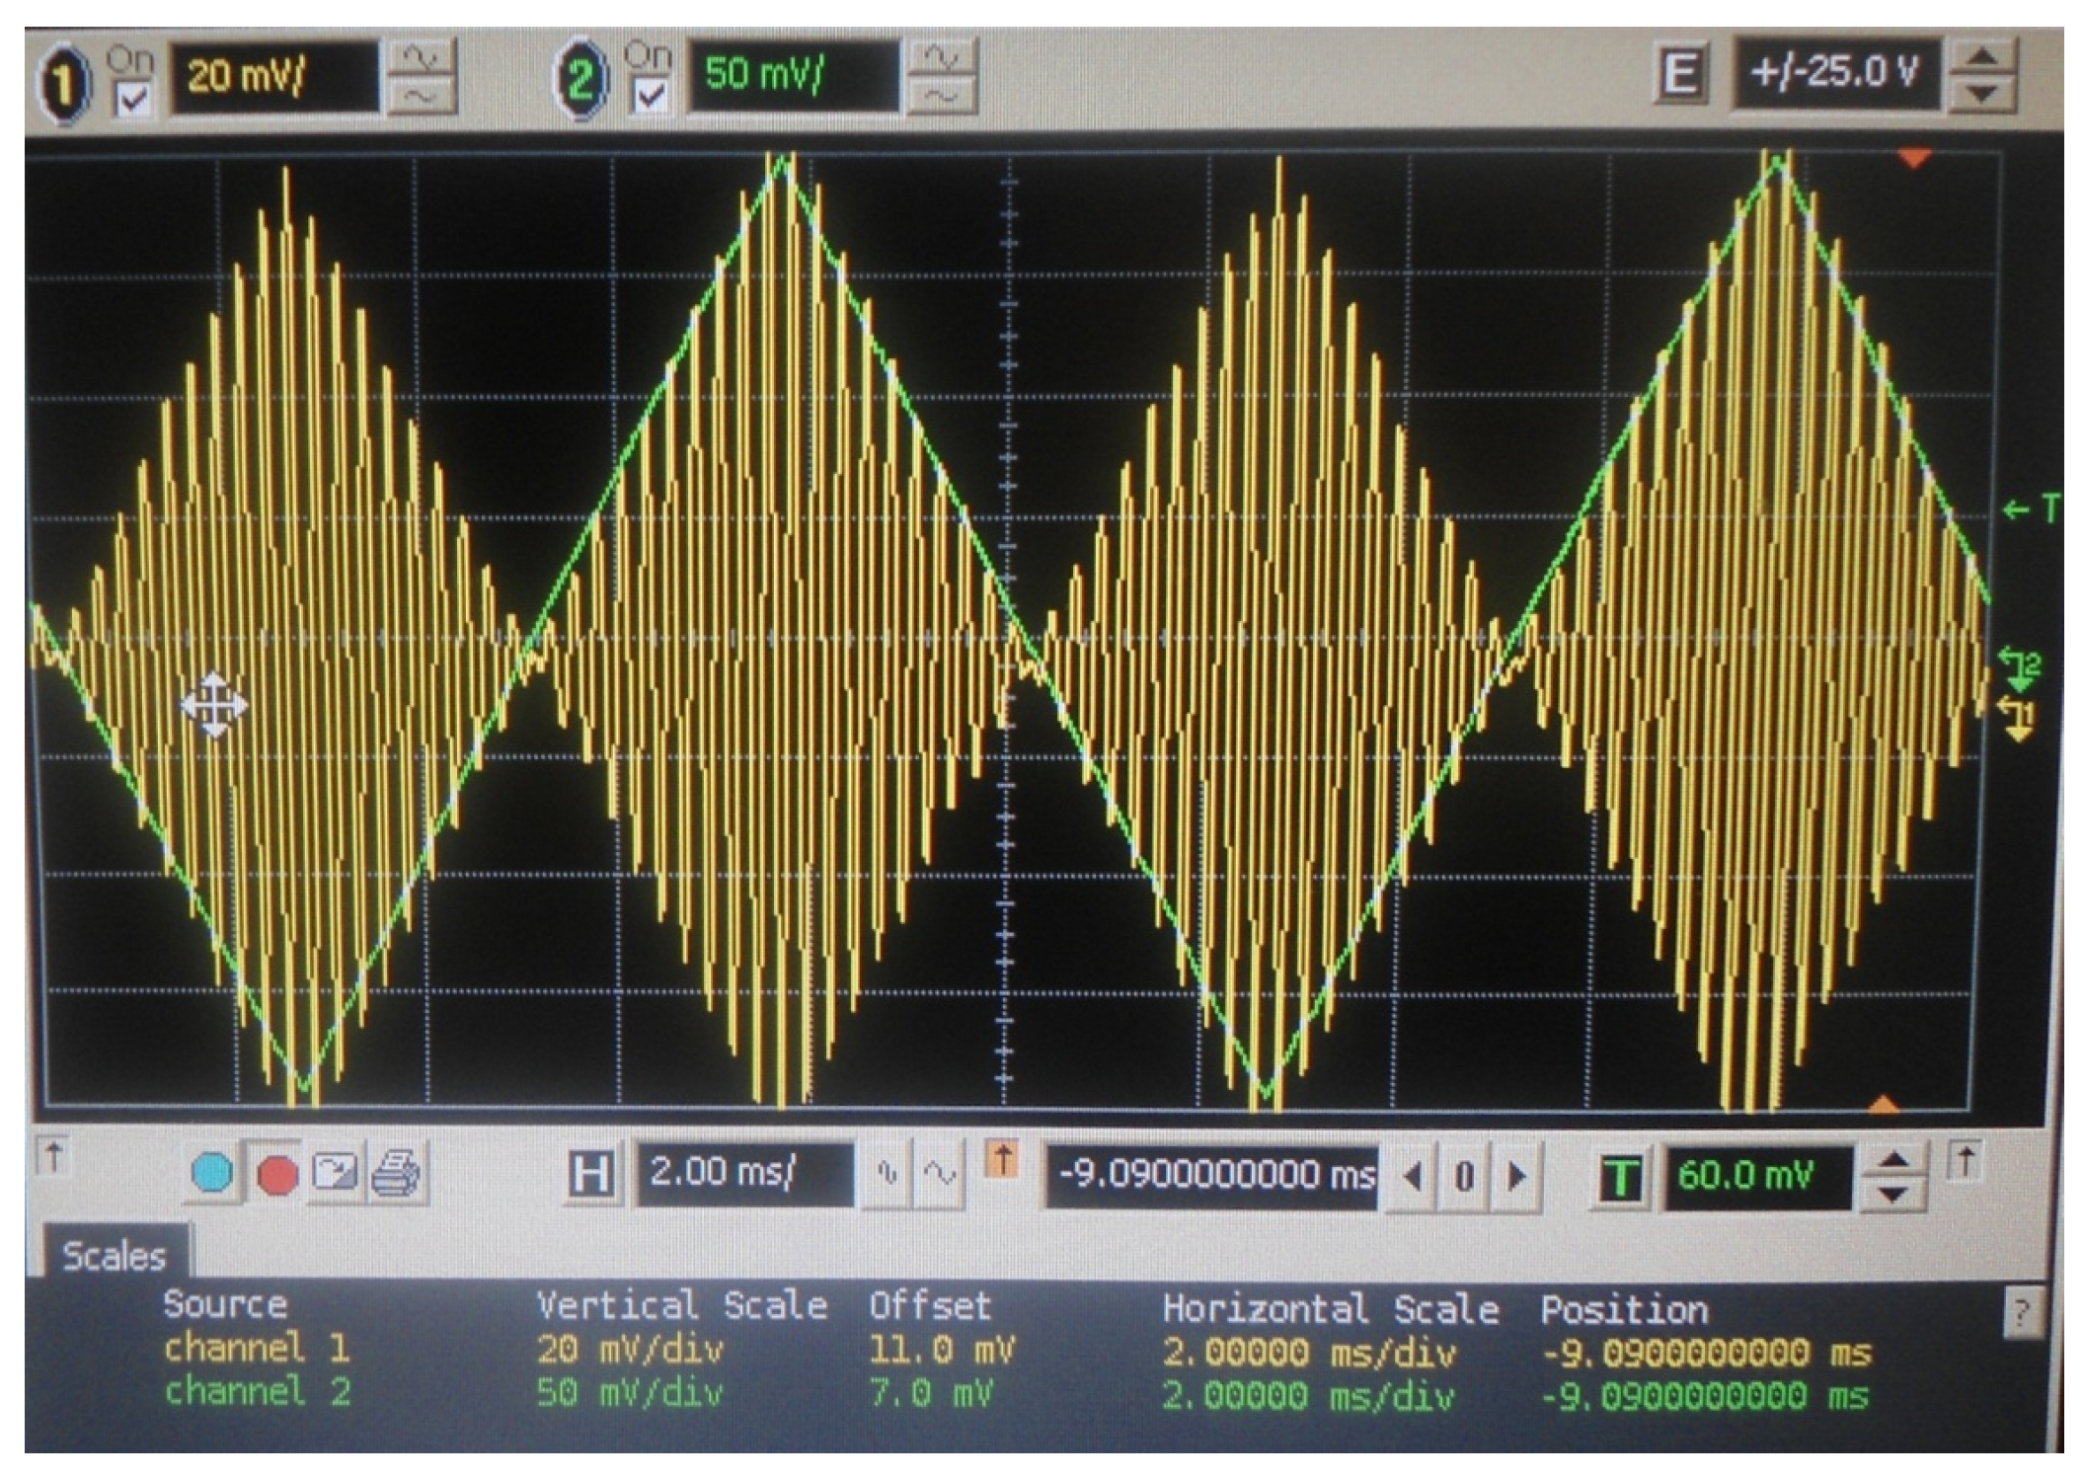Click the printer icon
Image resolution: width=2085 pixels, height=1478 pixels.
(x=396, y=1174)
